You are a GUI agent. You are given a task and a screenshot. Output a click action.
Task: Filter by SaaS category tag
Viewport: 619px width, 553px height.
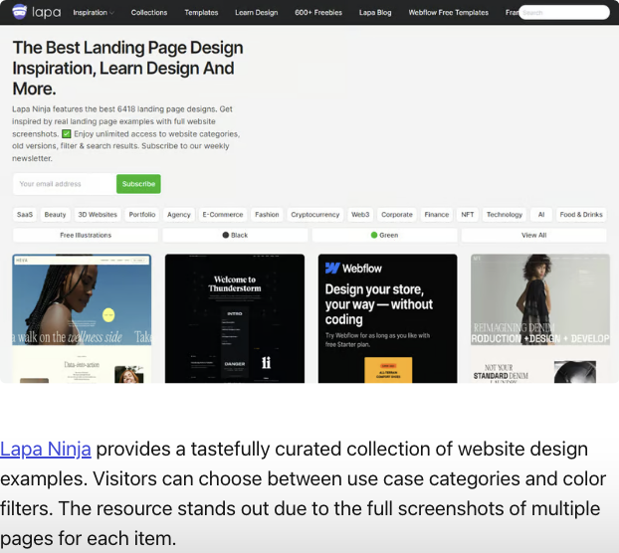coord(25,215)
